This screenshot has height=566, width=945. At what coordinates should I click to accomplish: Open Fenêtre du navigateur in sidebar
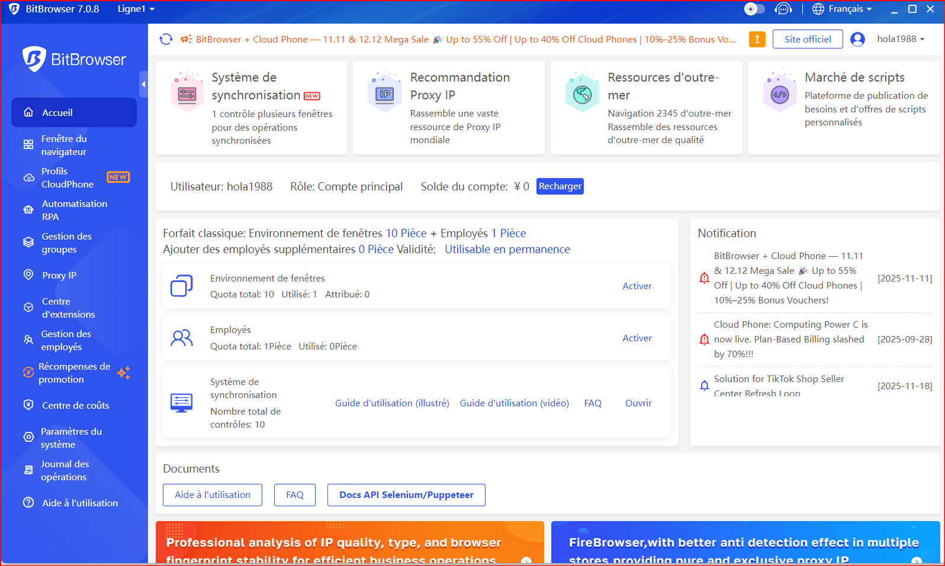tap(64, 145)
